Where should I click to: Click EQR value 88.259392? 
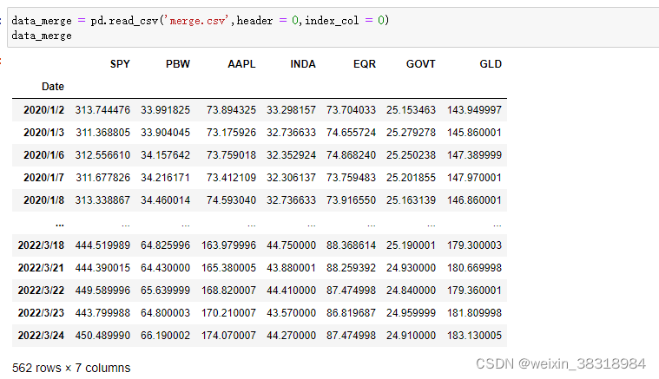pos(351,268)
